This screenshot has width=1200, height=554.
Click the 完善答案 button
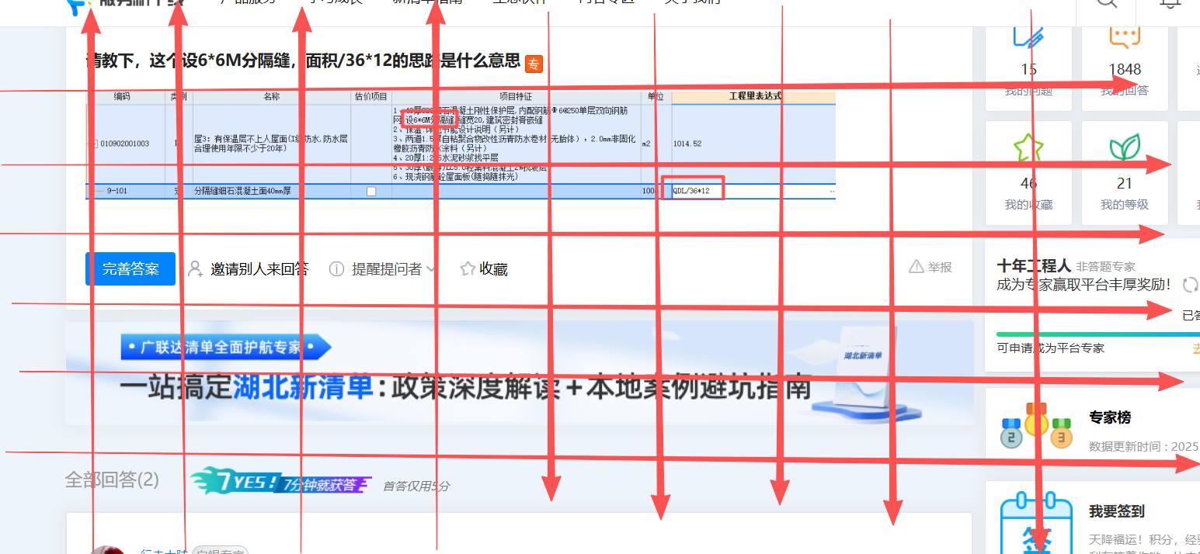pos(130,268)
